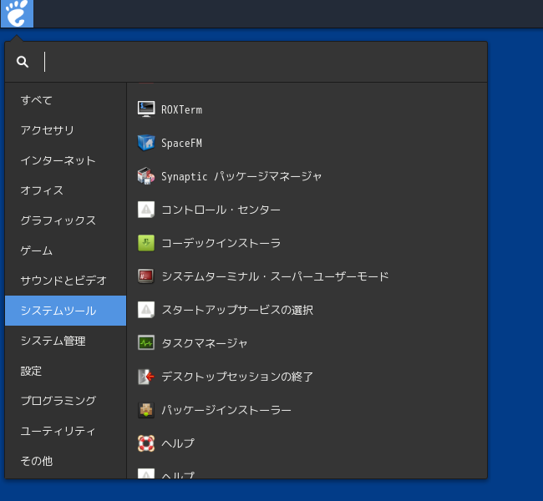Screen dimensions: 543x501
Task: Click the SpaceFM label
Action: [x=182, y=143]
